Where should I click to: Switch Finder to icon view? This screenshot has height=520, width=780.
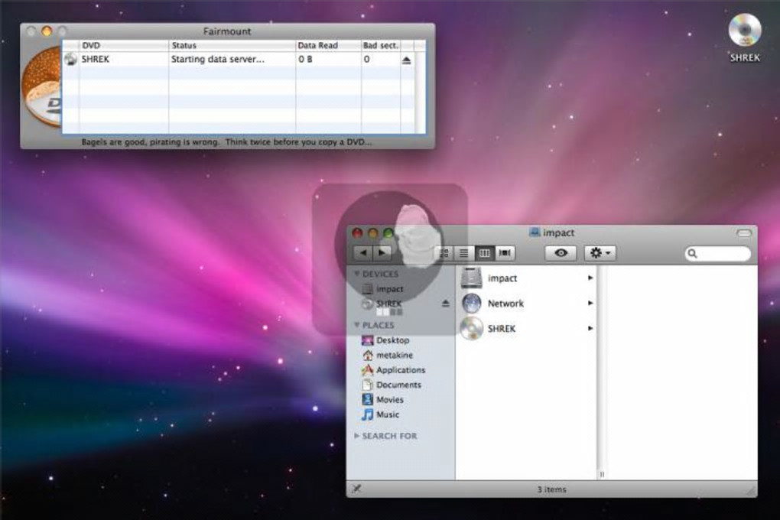[x=444, y=253]
